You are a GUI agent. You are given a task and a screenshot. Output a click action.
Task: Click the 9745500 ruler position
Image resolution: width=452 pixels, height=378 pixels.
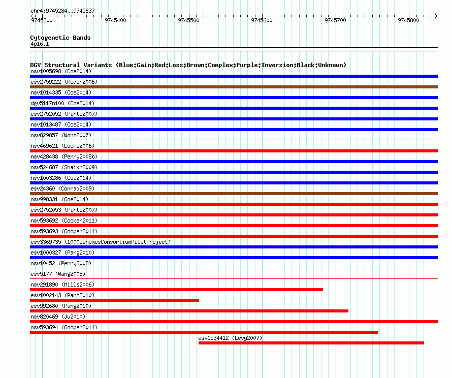[x=188, y=20]
